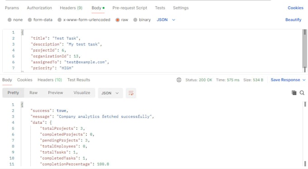Image resolution: width=308 pixels, height=169 pixels.
Task: Copy the response body with the copy icon
Action: click(x=294, y=93)
